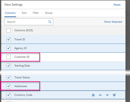Image resolution: width=130 pixels, height=102 pixels.
Task: Switch to the Columns tab
Action: [x=10, y=13]
